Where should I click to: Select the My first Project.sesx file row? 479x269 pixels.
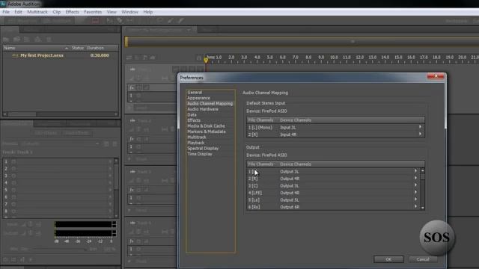[x=61, y=55]
